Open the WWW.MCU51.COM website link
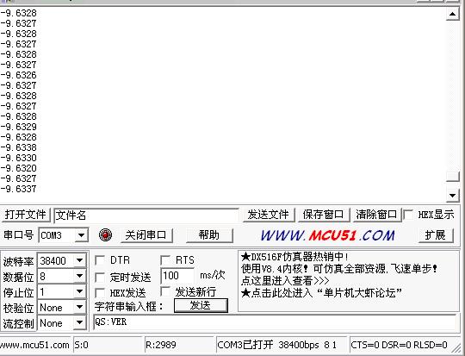The image size is (465, 356). (x=328, y=235)
